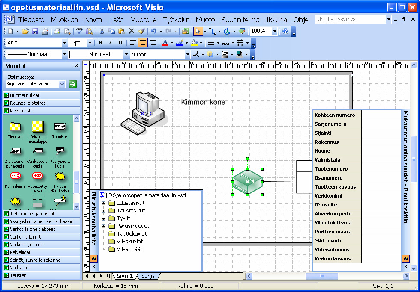Select the Format Painter brush icon

pyautogui.click(x=141, y=32)
